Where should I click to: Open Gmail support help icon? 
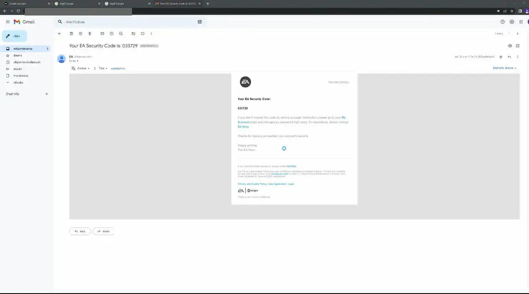[x=503, y=22]
